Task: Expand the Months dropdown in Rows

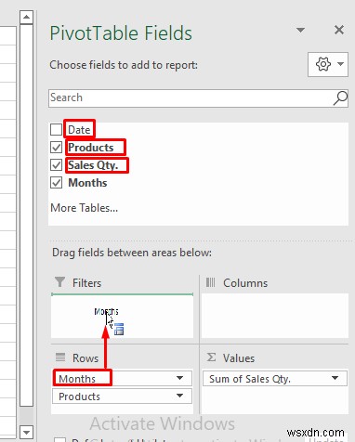Action: (x=179, y=378)
